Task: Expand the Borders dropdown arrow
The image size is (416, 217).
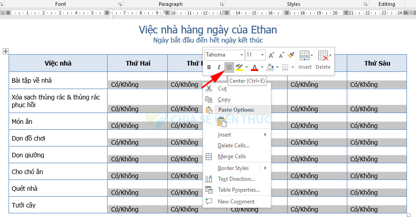Action: click(x=293, y=67)
